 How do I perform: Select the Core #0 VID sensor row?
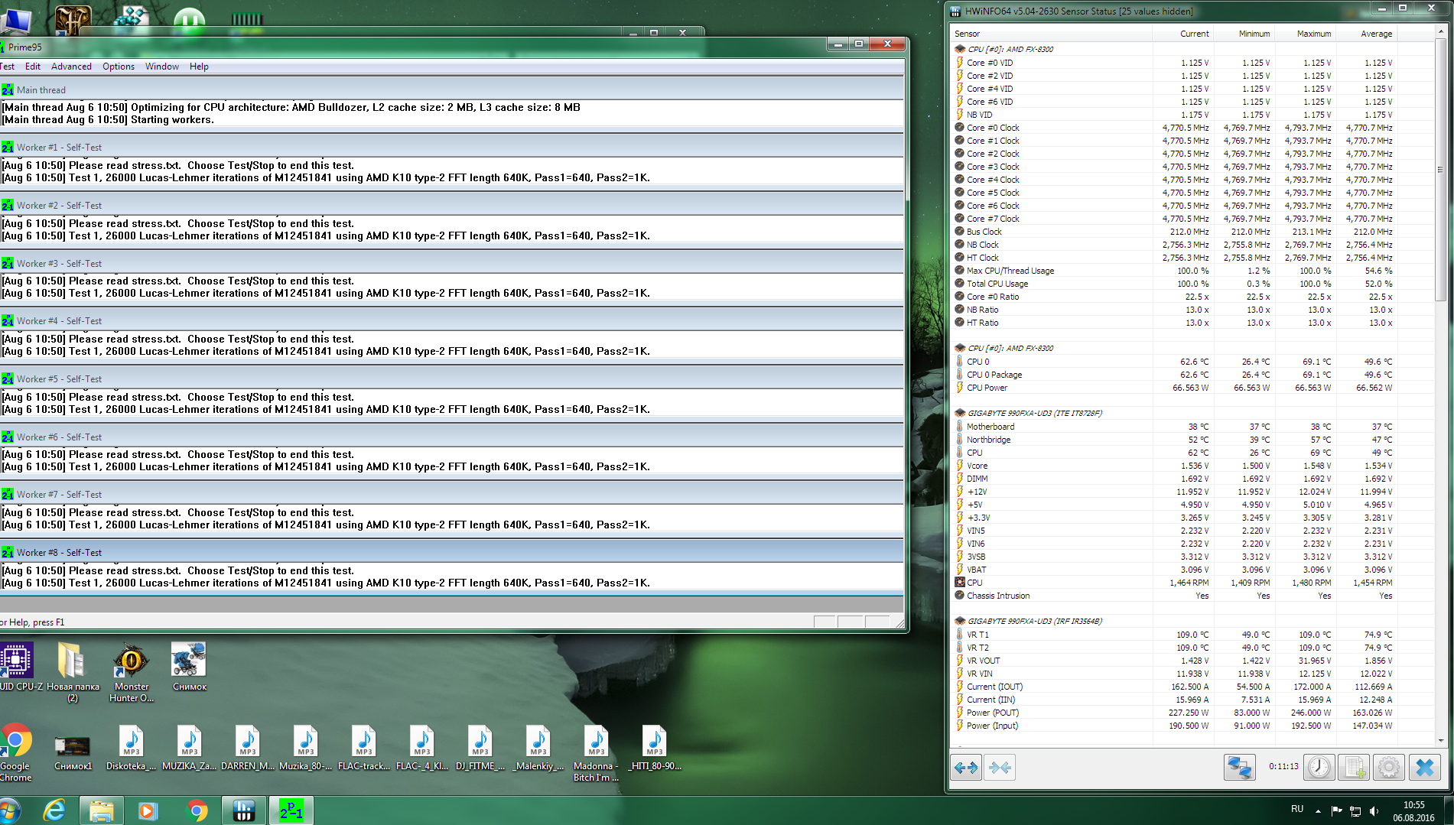pyautogui.click(x=1174, y=63)
